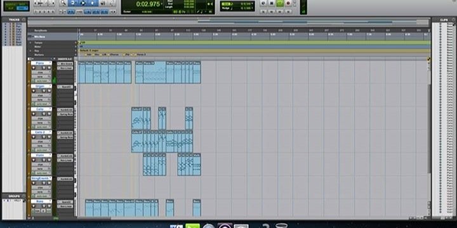Select the Selector tool
Image resolution: width=457 pixels, height=228 pixels.
pyautogui.click(x=83, y=3)
